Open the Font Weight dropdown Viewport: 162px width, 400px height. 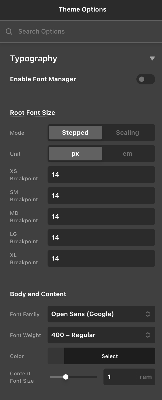pos(101,335)
